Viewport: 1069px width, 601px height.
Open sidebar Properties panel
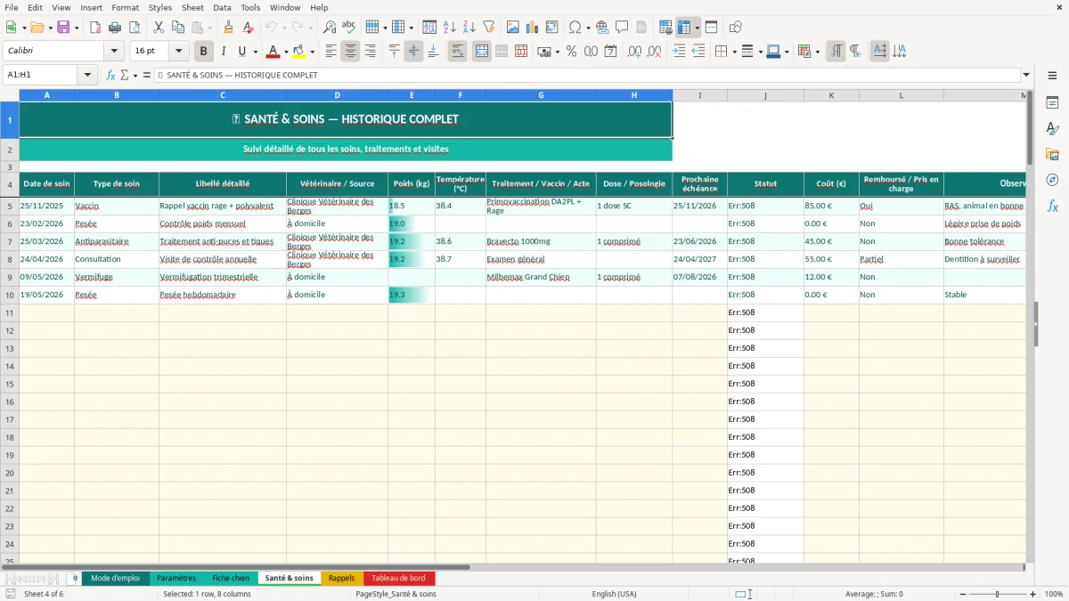[x=1052, y=102]
